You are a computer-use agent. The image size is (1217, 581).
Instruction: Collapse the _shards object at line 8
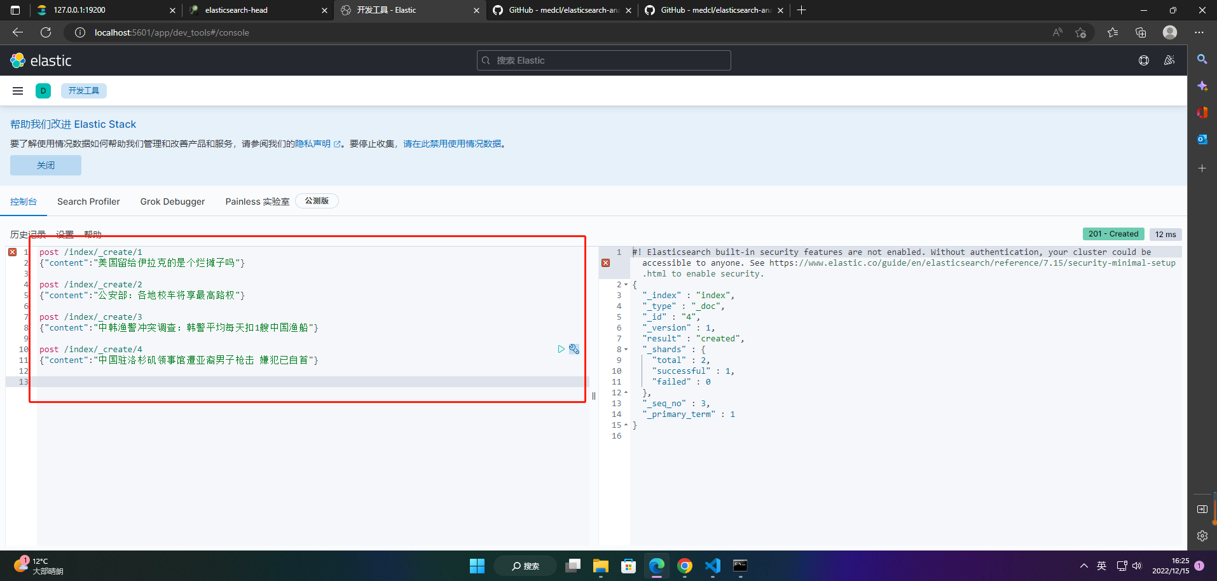(626, 350)
